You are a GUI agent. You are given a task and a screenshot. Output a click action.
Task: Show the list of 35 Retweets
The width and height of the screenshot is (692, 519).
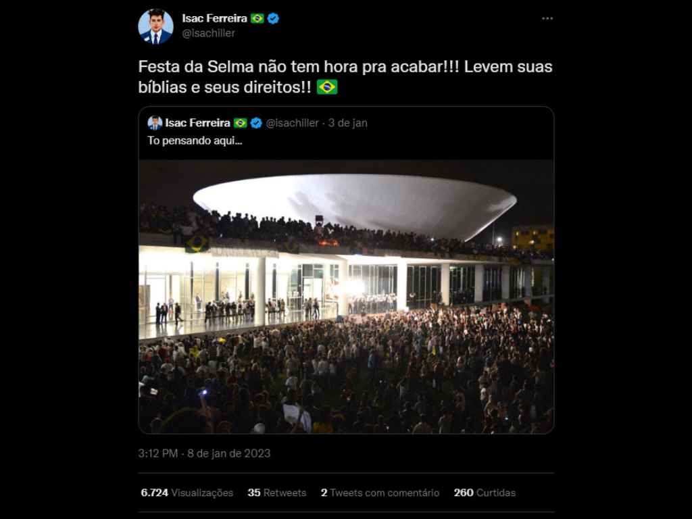coord(276,493)
